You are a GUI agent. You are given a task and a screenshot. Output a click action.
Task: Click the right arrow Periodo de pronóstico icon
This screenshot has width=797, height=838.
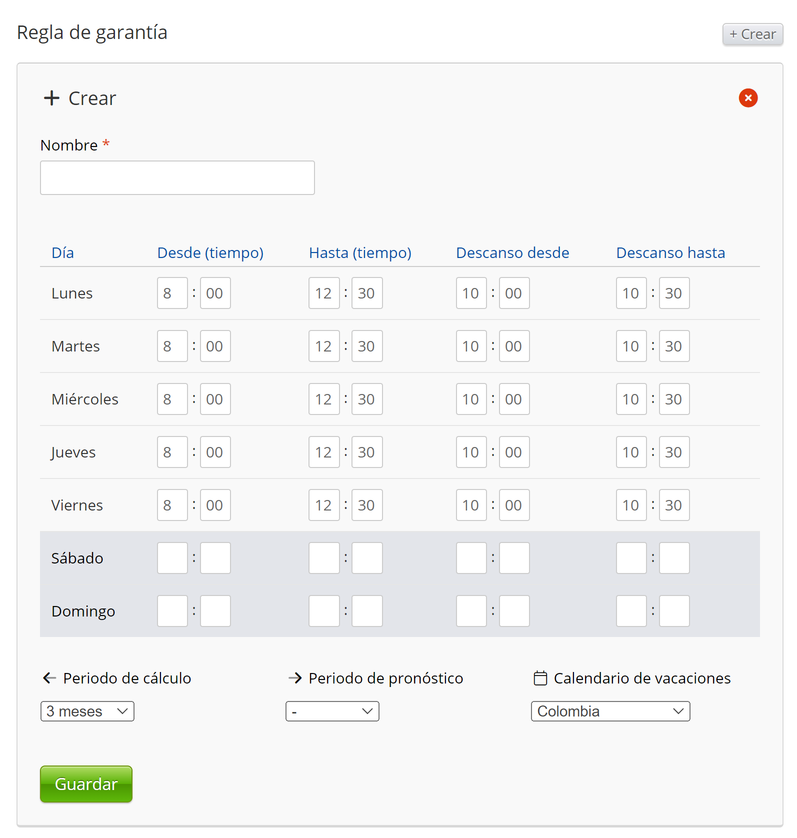click(295, 678)
